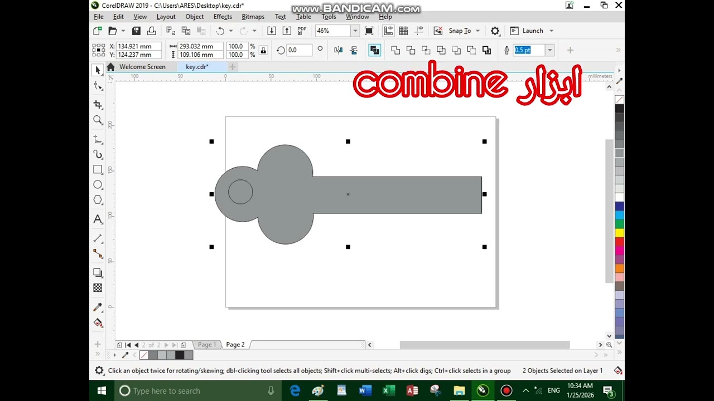The image size is (714, 401).
Task: Click the Windows Start button
Action: pos(102,390)
